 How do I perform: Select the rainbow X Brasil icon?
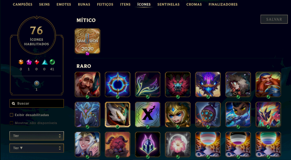tap(148, 114)
